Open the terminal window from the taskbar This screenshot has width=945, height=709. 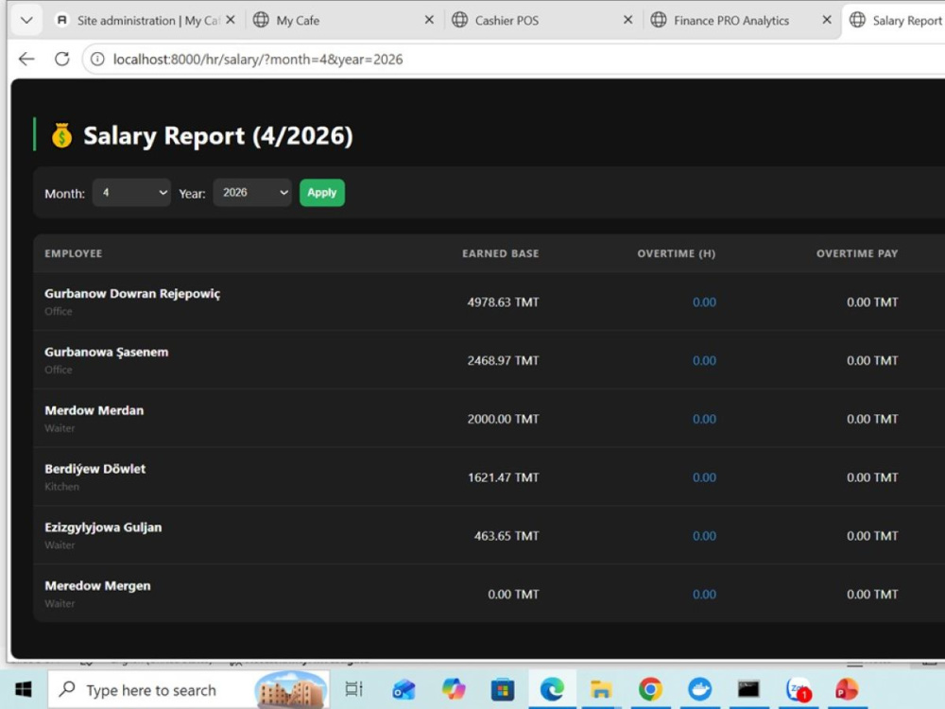coord(748,689)
